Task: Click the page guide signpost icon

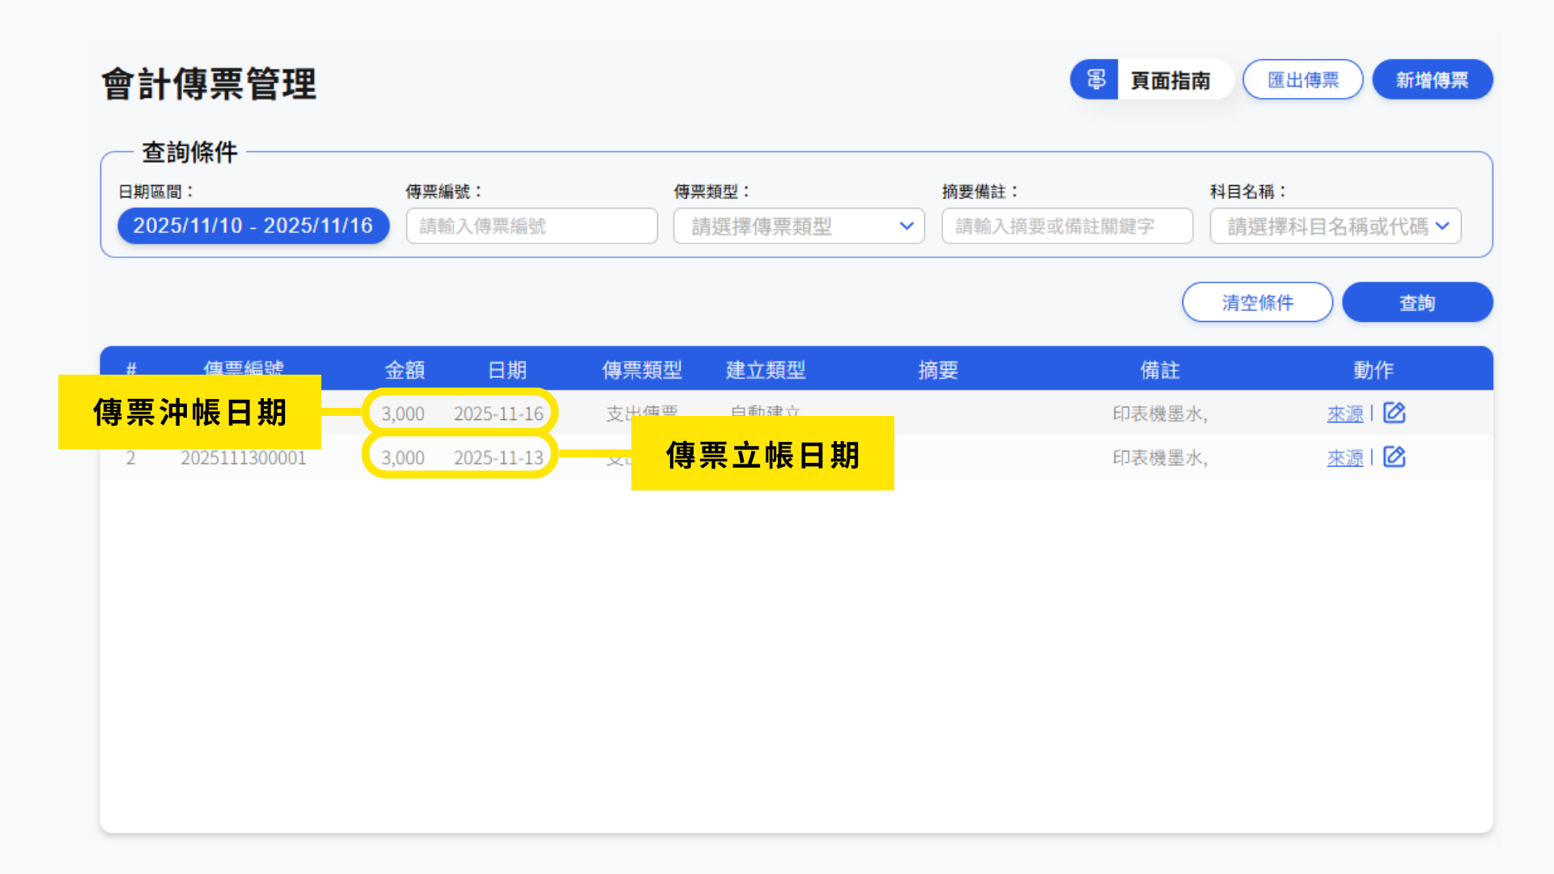Action: [x=1095, y=79]
